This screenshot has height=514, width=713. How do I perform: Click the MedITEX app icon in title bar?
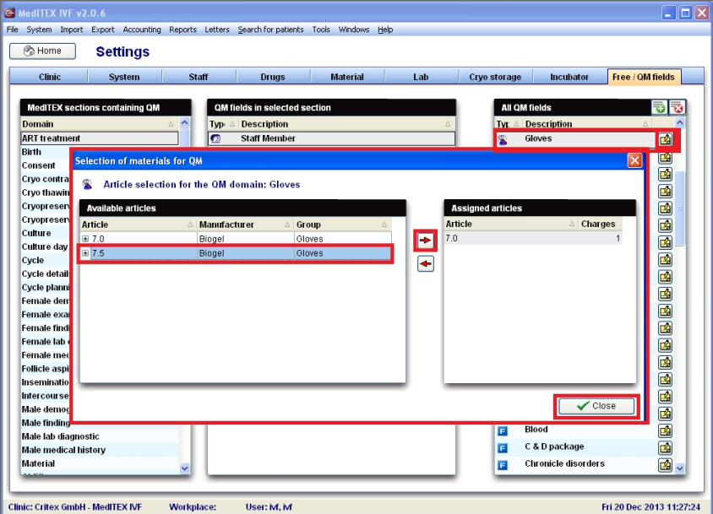pos(9,13)
